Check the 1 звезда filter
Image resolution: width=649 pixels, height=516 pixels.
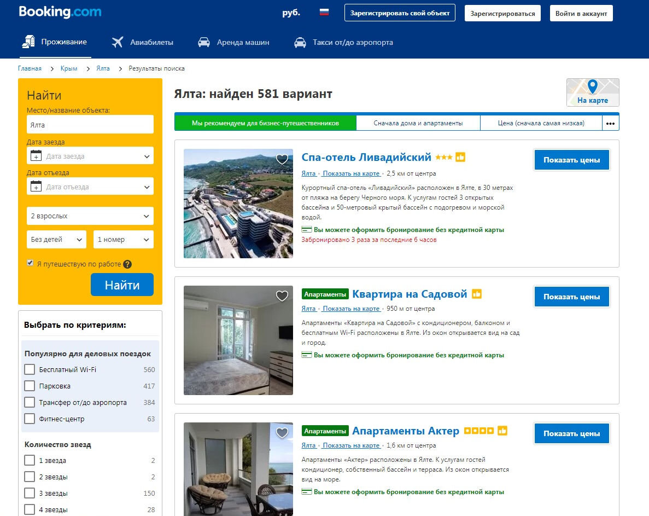(30, 460)
